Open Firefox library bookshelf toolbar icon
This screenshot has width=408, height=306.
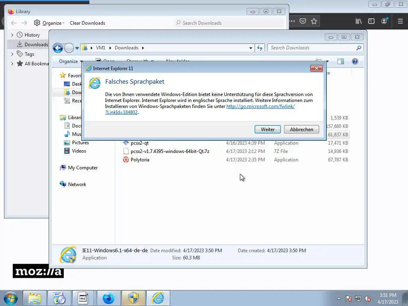[359, 21]
